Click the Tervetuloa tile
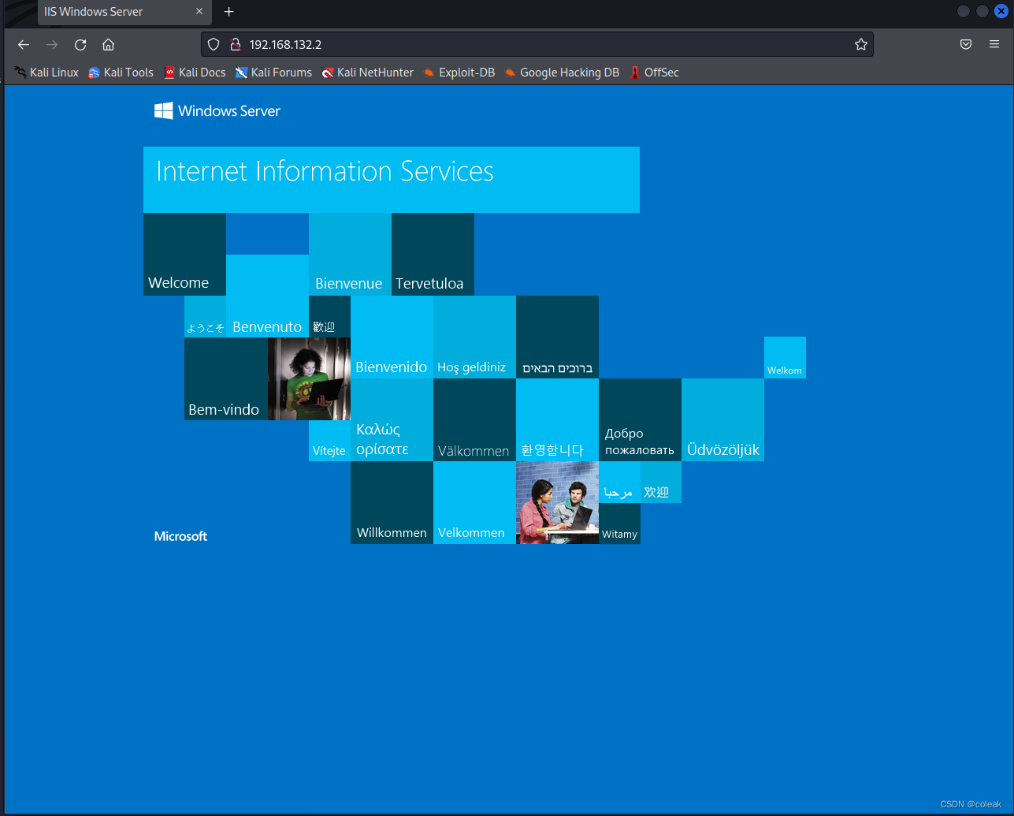The height and width of the screenshot is (816, 1014). pyautogui.click(x=433, y=254)
